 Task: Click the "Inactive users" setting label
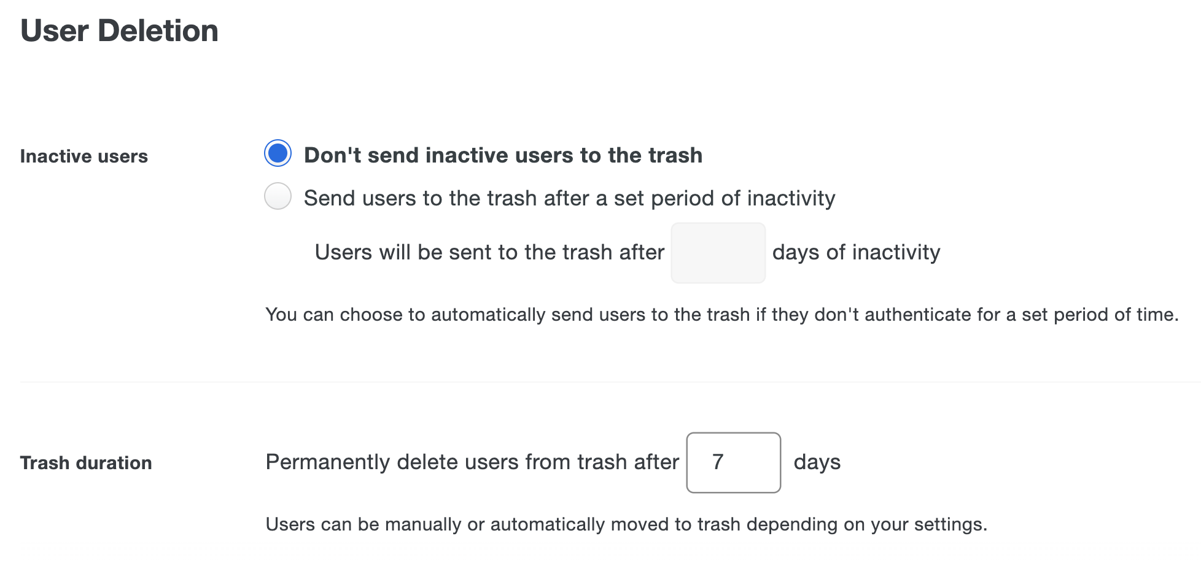pyautogui.click(x=84, y=156)
